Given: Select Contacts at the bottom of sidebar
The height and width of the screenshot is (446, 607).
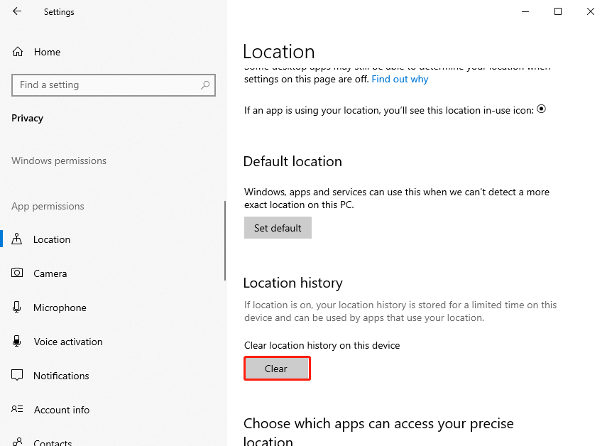Looking at the screenshot, I should 53,440.
